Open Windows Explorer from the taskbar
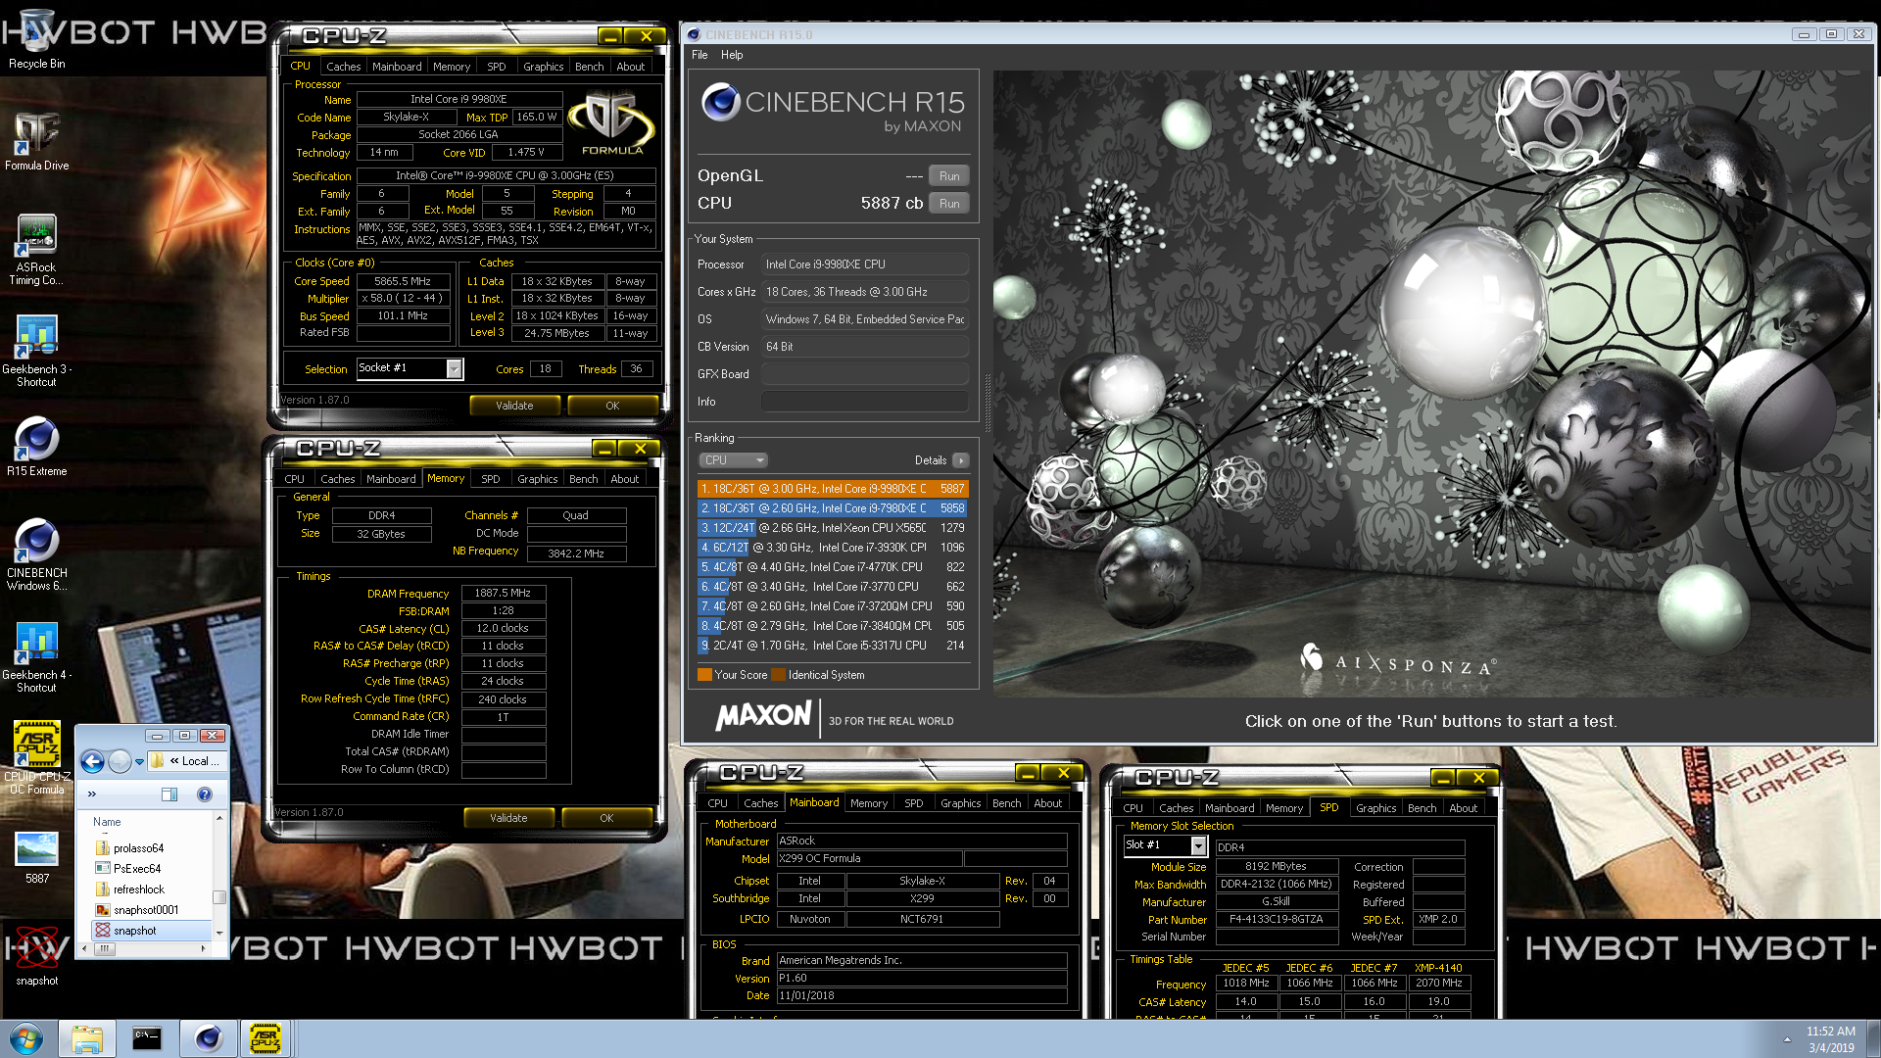 coord(86,1038)
